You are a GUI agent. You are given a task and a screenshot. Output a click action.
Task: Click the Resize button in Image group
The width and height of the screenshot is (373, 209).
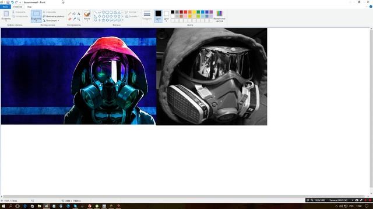tap(54, 16)
